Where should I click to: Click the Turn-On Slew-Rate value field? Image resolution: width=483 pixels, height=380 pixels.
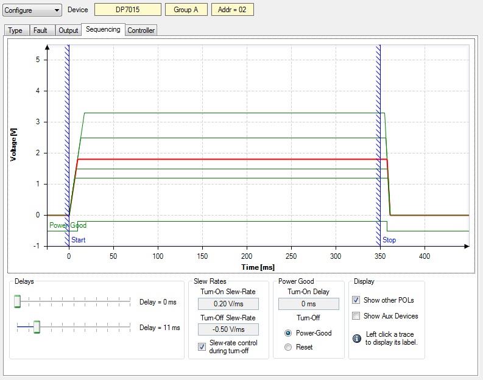tap(228, 304)
